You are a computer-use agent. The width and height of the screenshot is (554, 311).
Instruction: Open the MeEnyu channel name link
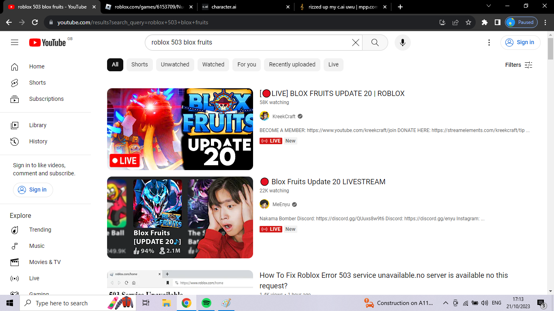click(x=281, y=204)
